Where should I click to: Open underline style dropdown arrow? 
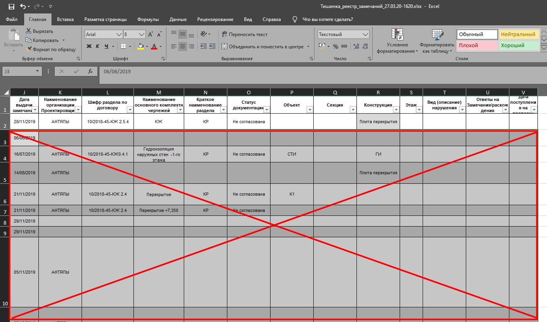113,46
